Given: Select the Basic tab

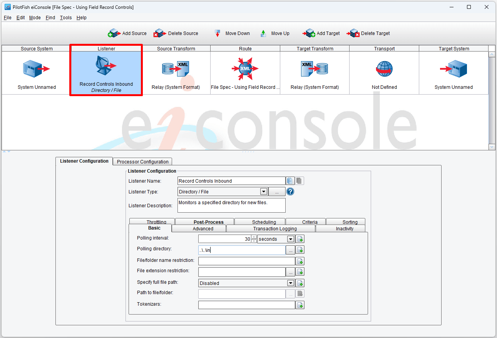Looking at the screenshot, I should [151, 228].
